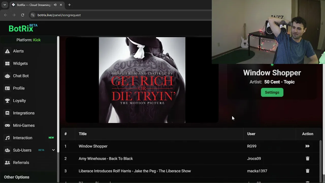This screenshot has height=183, width=325.
Task: Click the Get Rich or Die Tryin' album art
Action: pyautogui.click(x=142, y=80)
